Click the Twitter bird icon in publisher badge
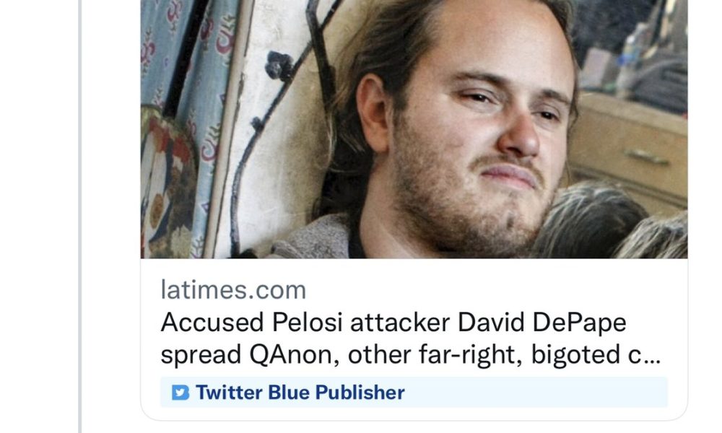This screenshot has width=722, height=433. (180, 393)
